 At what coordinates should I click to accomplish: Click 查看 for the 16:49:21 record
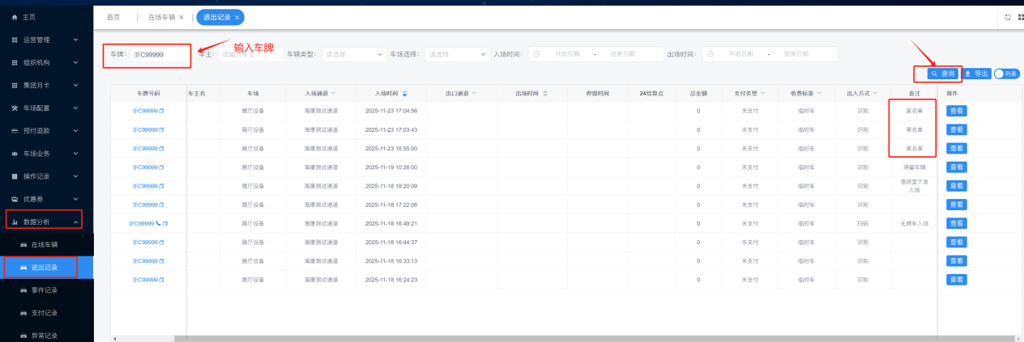(x=956, y=223)
